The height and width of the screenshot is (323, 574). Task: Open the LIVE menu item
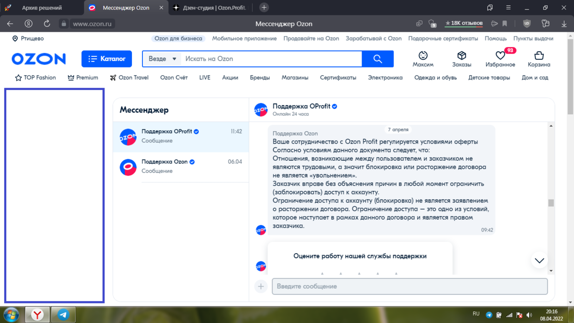click(205, 78)
